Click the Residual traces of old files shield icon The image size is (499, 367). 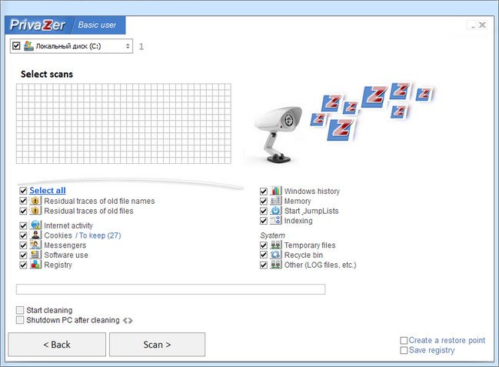coord(35,211)
